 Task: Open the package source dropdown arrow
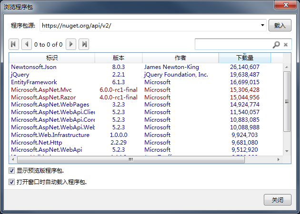tap(262, 25)
